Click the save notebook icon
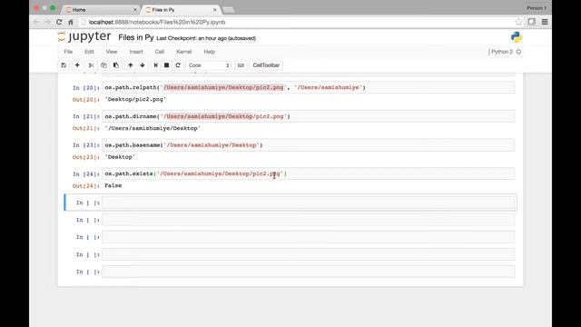This screenshot has height=327, width=581. pyautogui.click(x=64, y=65)
